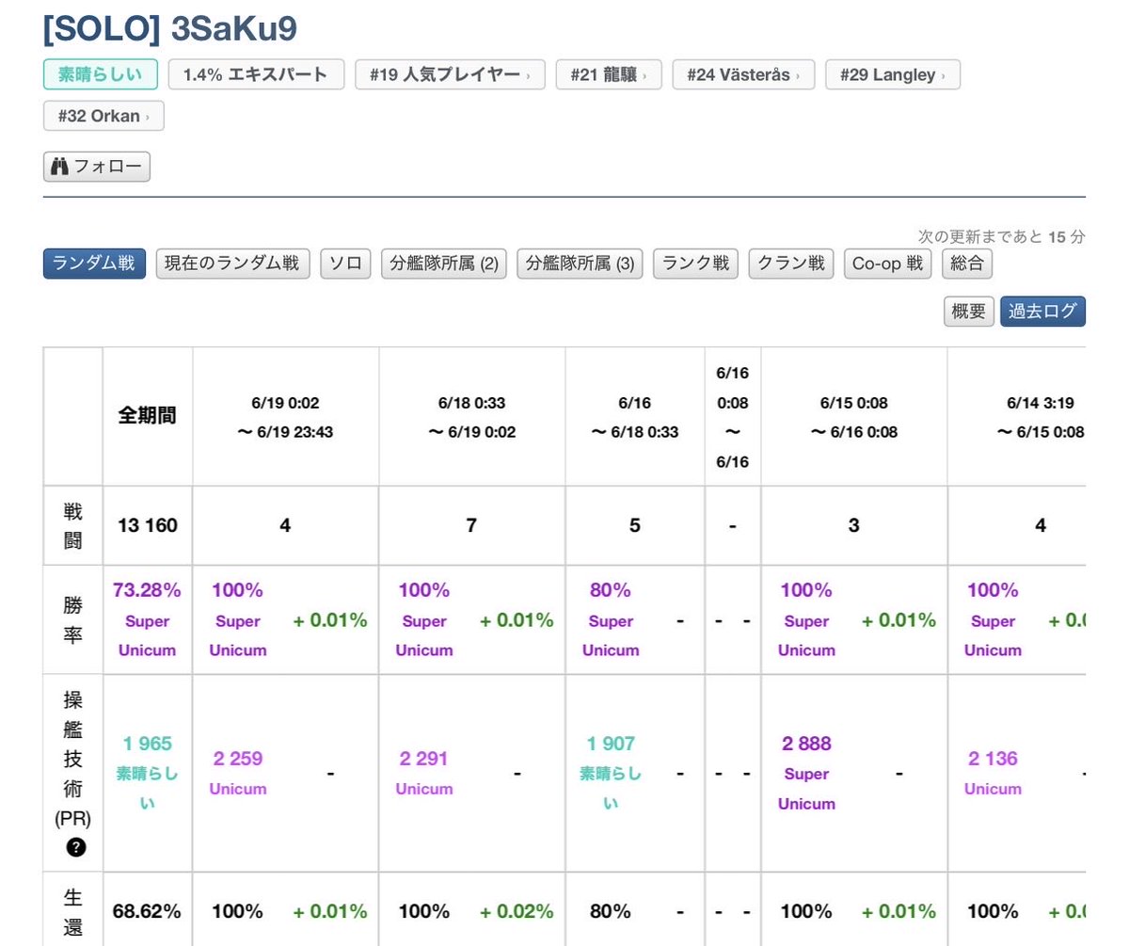This screenshot has height=946, width=1129.
Task: Click the 6/16 ～ 6/18 0:33 column header
Action: pyautogui.click(x=634, y=417)
